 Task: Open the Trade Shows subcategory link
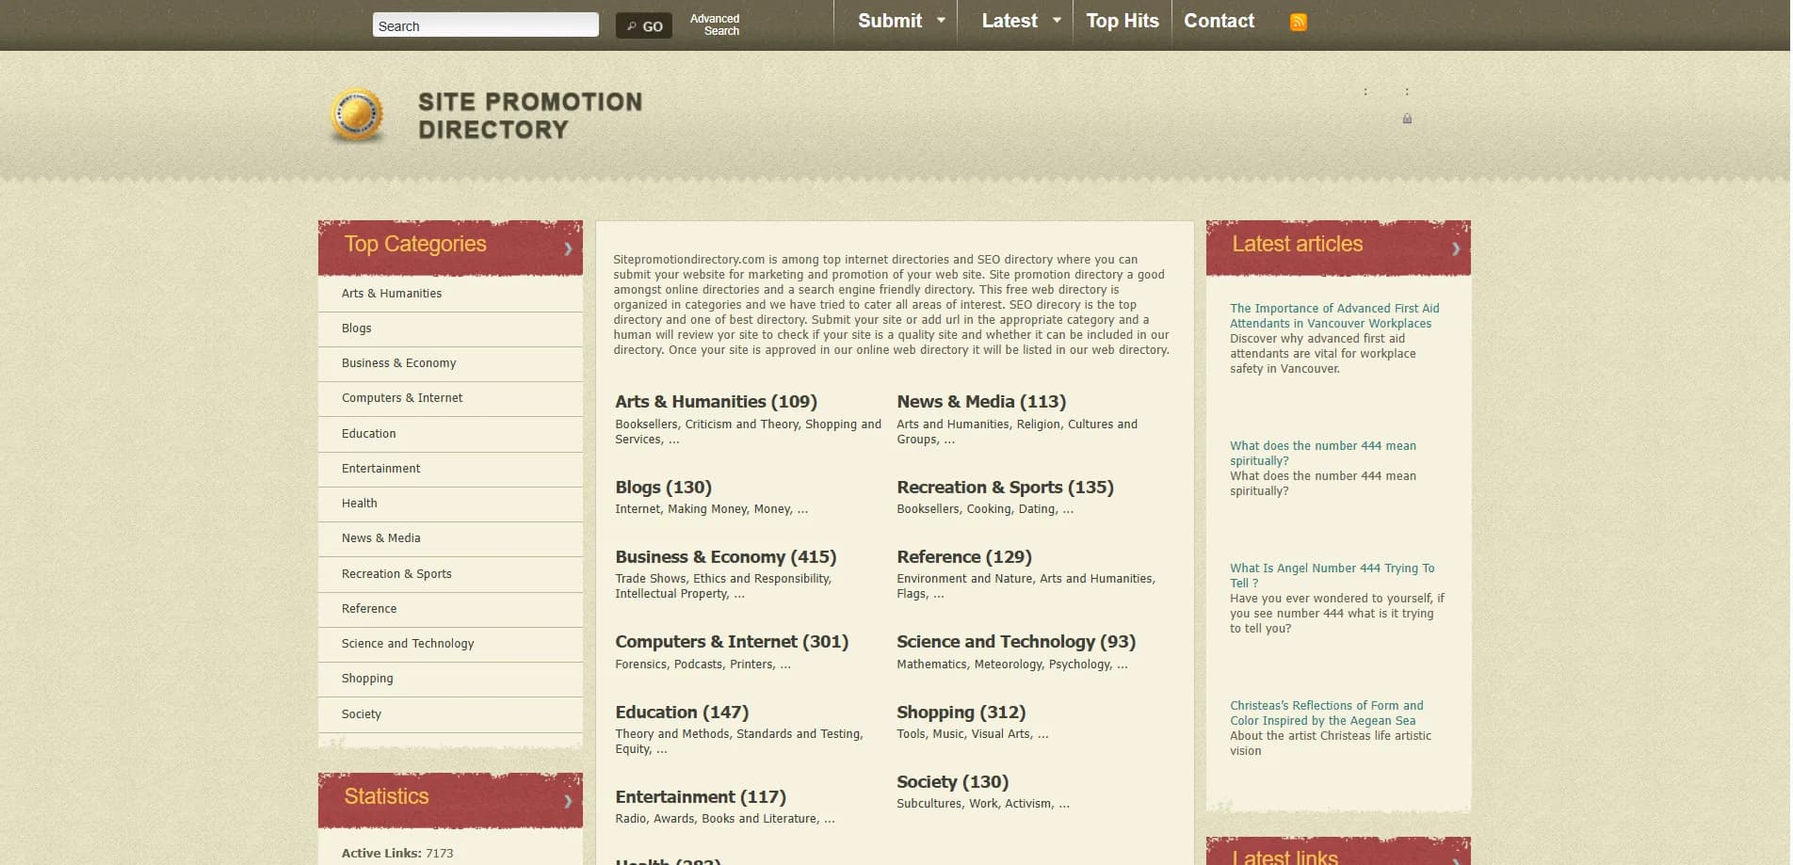tap(651, 579)
